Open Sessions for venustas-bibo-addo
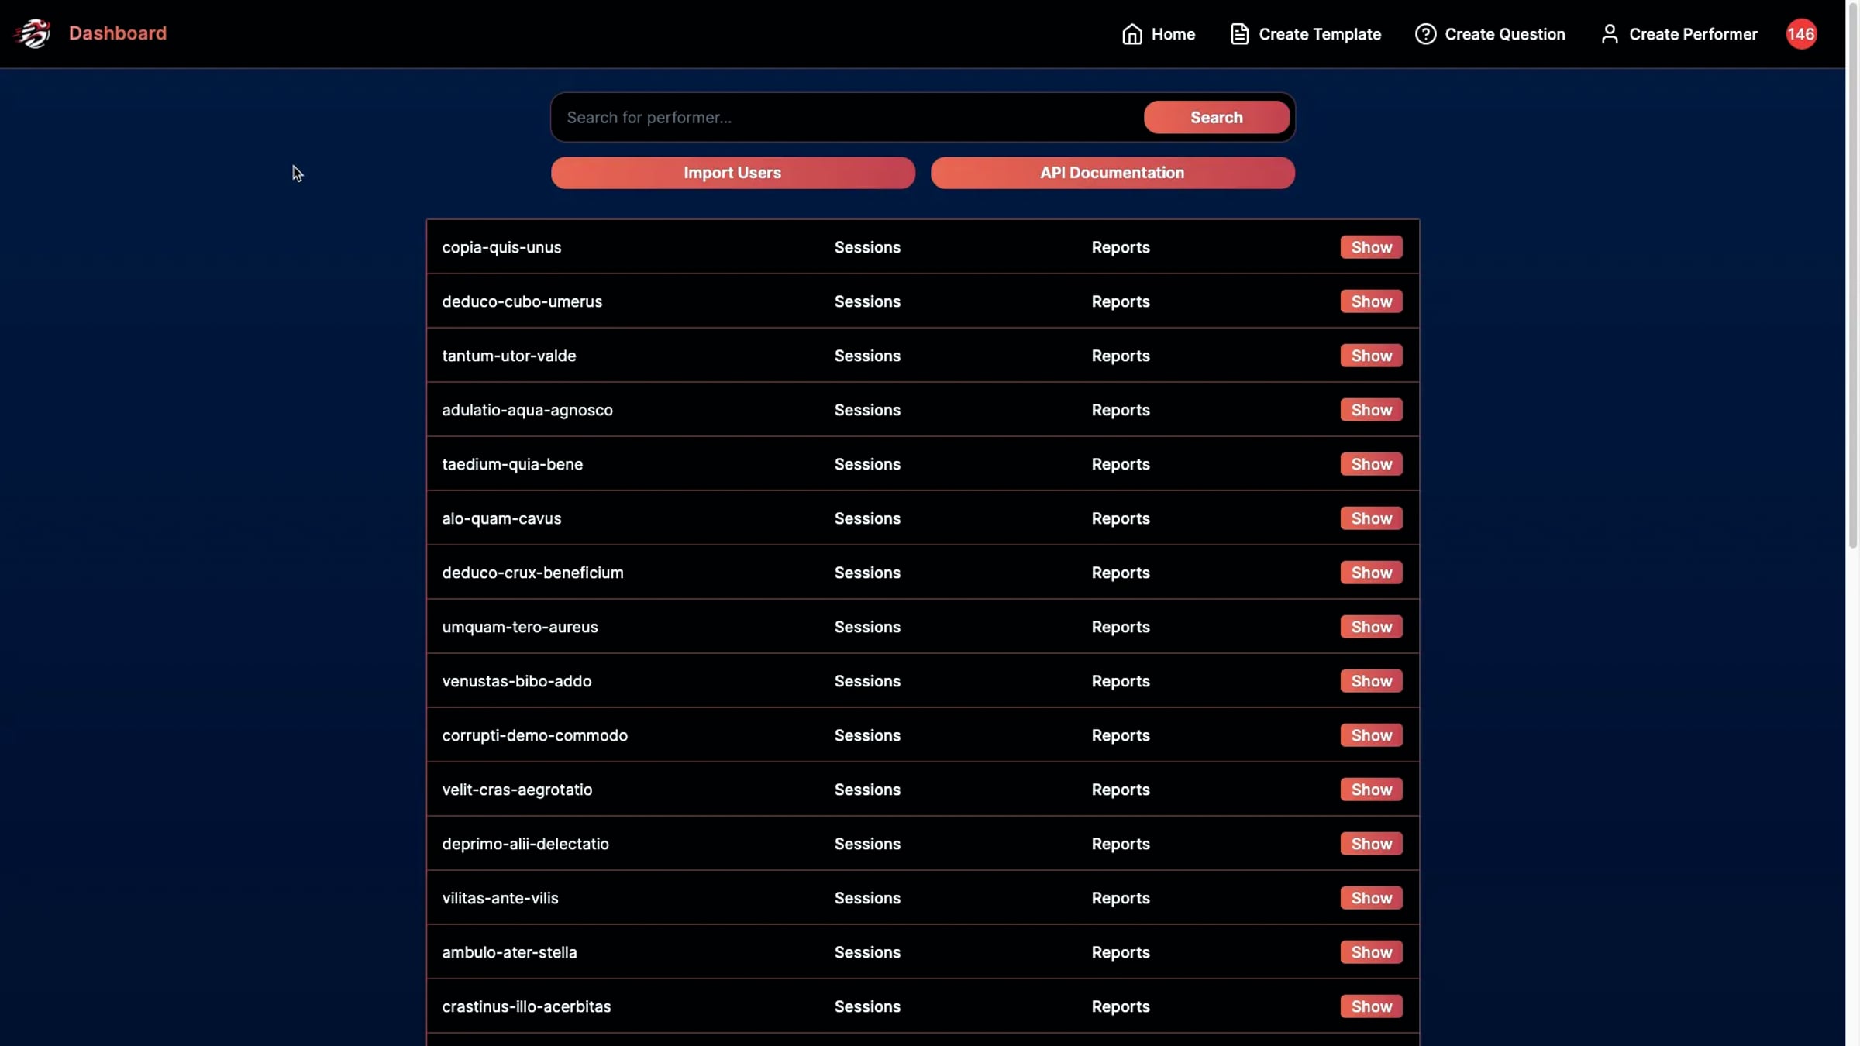Image resolution: width=1860 pixels, height=1046 pixels. (x=867, y=681)
